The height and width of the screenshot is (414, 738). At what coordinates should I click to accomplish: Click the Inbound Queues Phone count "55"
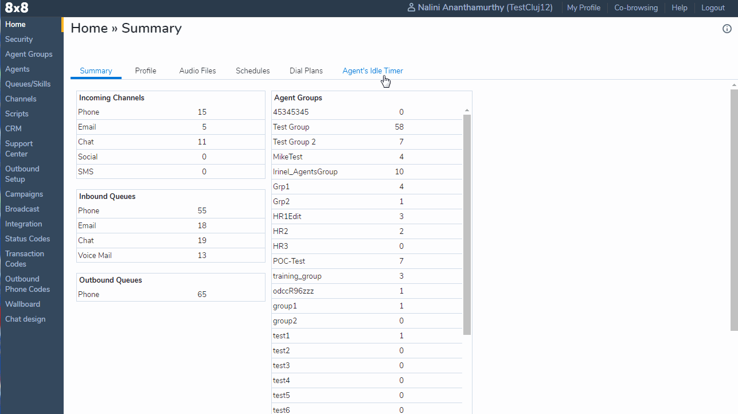click(x=202, y=210)
